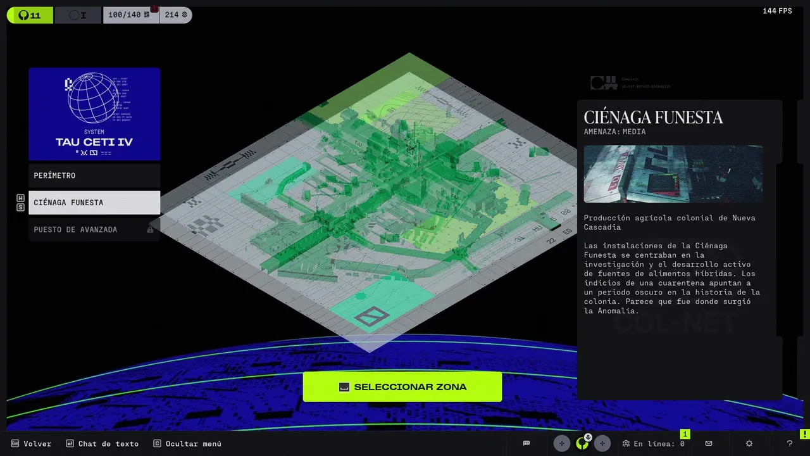Click the Enter key icon beside Chat de texto

point(70,444)
